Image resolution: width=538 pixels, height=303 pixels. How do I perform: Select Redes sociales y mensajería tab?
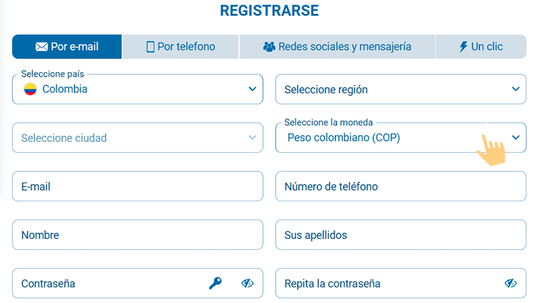point(337,47)
